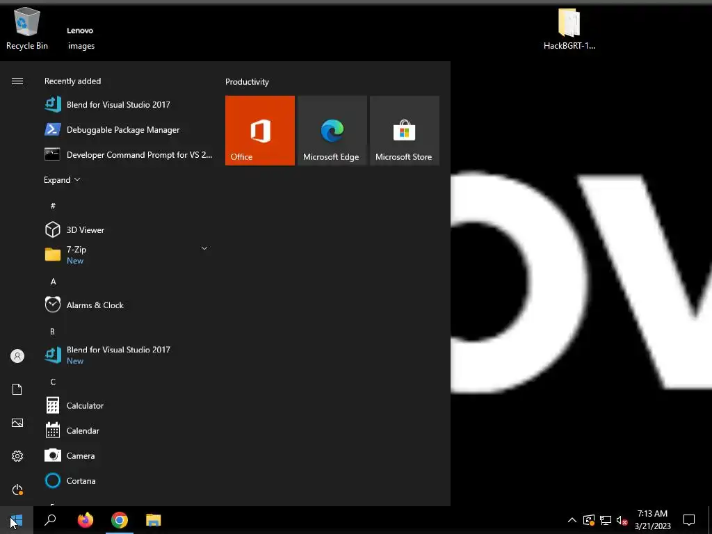Select the C letter header

click(x=53, y=382)
